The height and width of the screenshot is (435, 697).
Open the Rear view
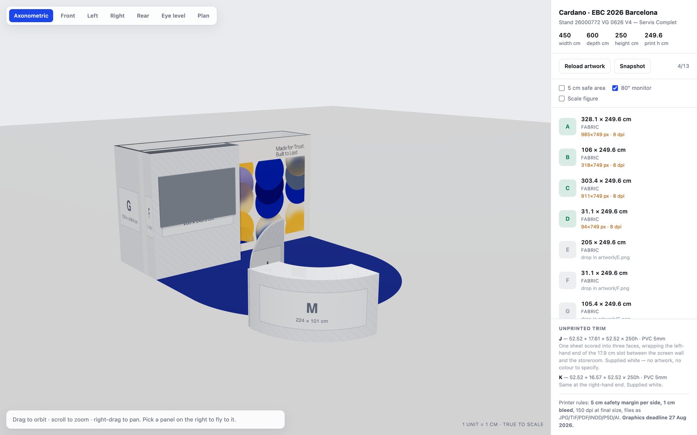coord(143,16)
